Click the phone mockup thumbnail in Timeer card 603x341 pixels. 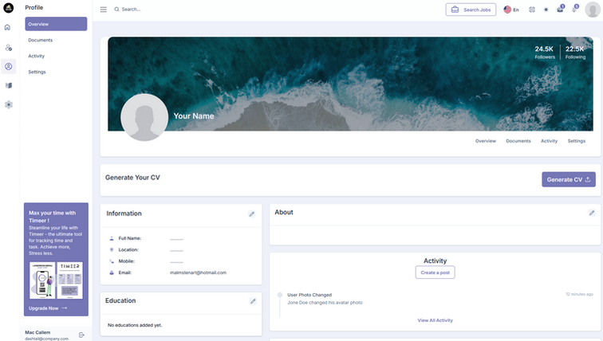tap(42, 280)
